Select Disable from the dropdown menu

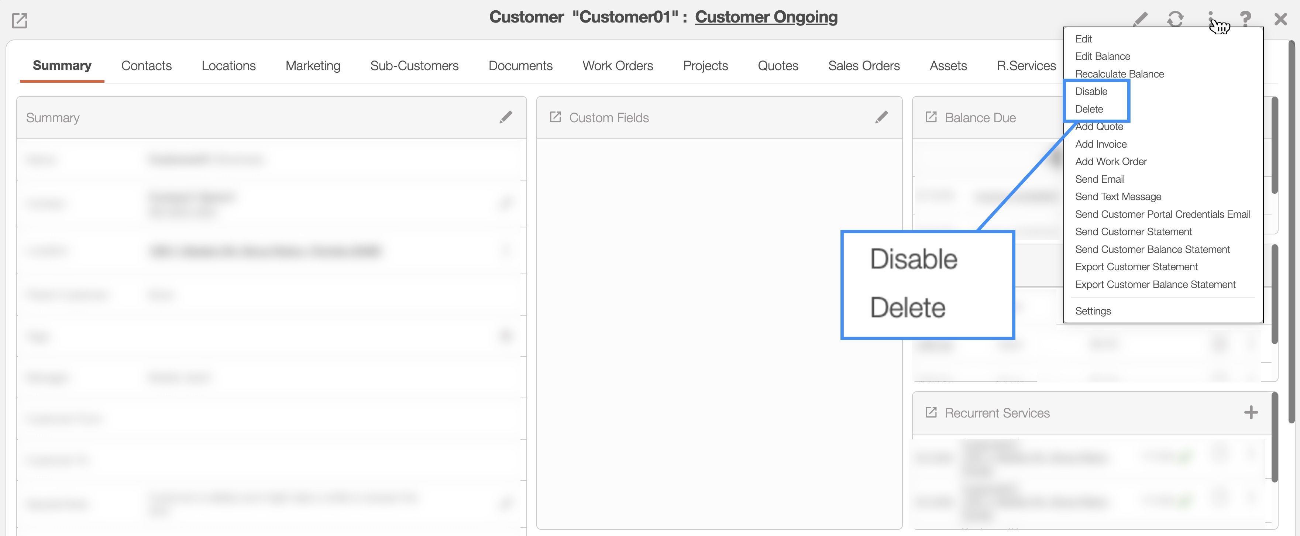pyautogui.click(x=1091, y=91)
